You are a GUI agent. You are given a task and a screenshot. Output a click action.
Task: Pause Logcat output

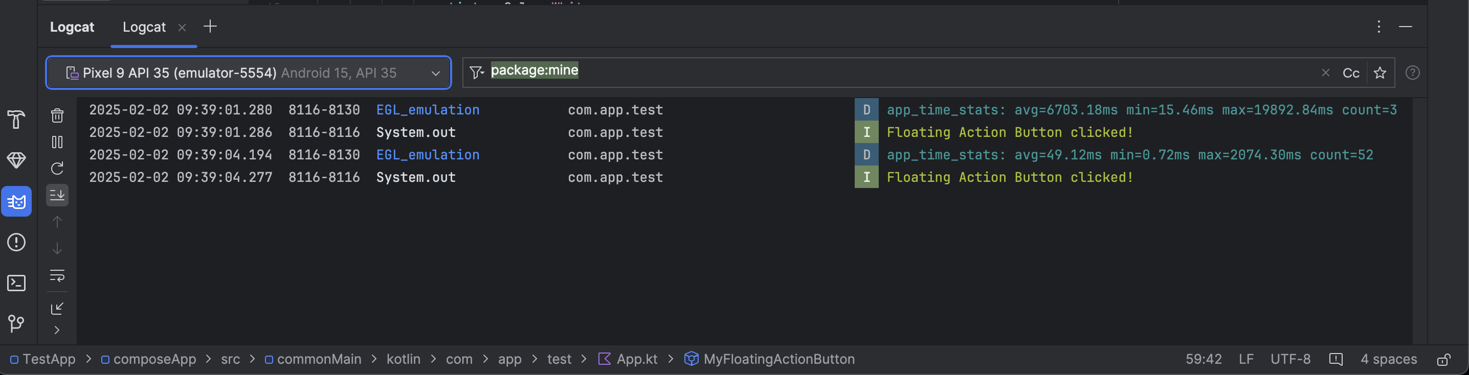[57, 142]
